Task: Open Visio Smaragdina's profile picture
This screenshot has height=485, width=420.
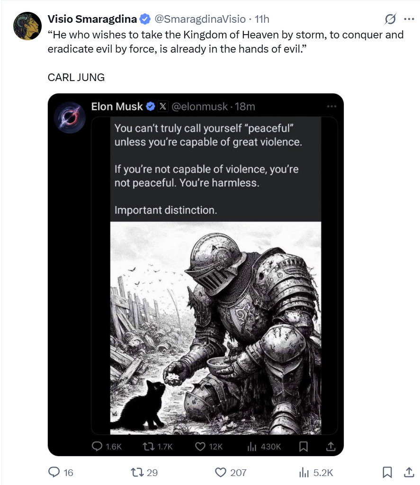Action: (x=27, y=26)
